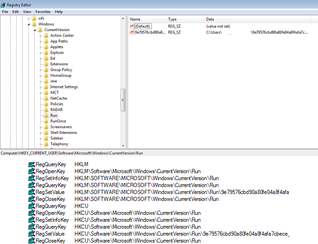Image resolution: width=318 pixels, height=244 pixels.
Task: Open the Favorites menu
Action: pos(43,12)
